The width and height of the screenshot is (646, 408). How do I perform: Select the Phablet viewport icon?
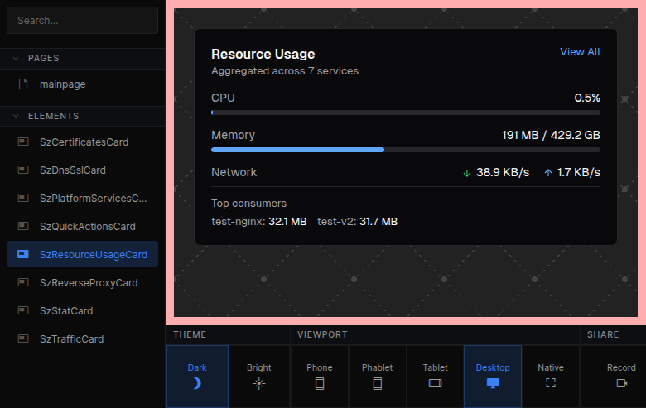coord(377,383)
